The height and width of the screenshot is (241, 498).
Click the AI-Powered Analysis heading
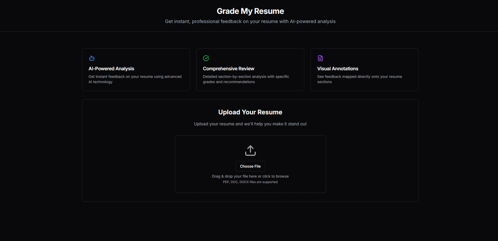pyautogui.click(x=111, y=69)
